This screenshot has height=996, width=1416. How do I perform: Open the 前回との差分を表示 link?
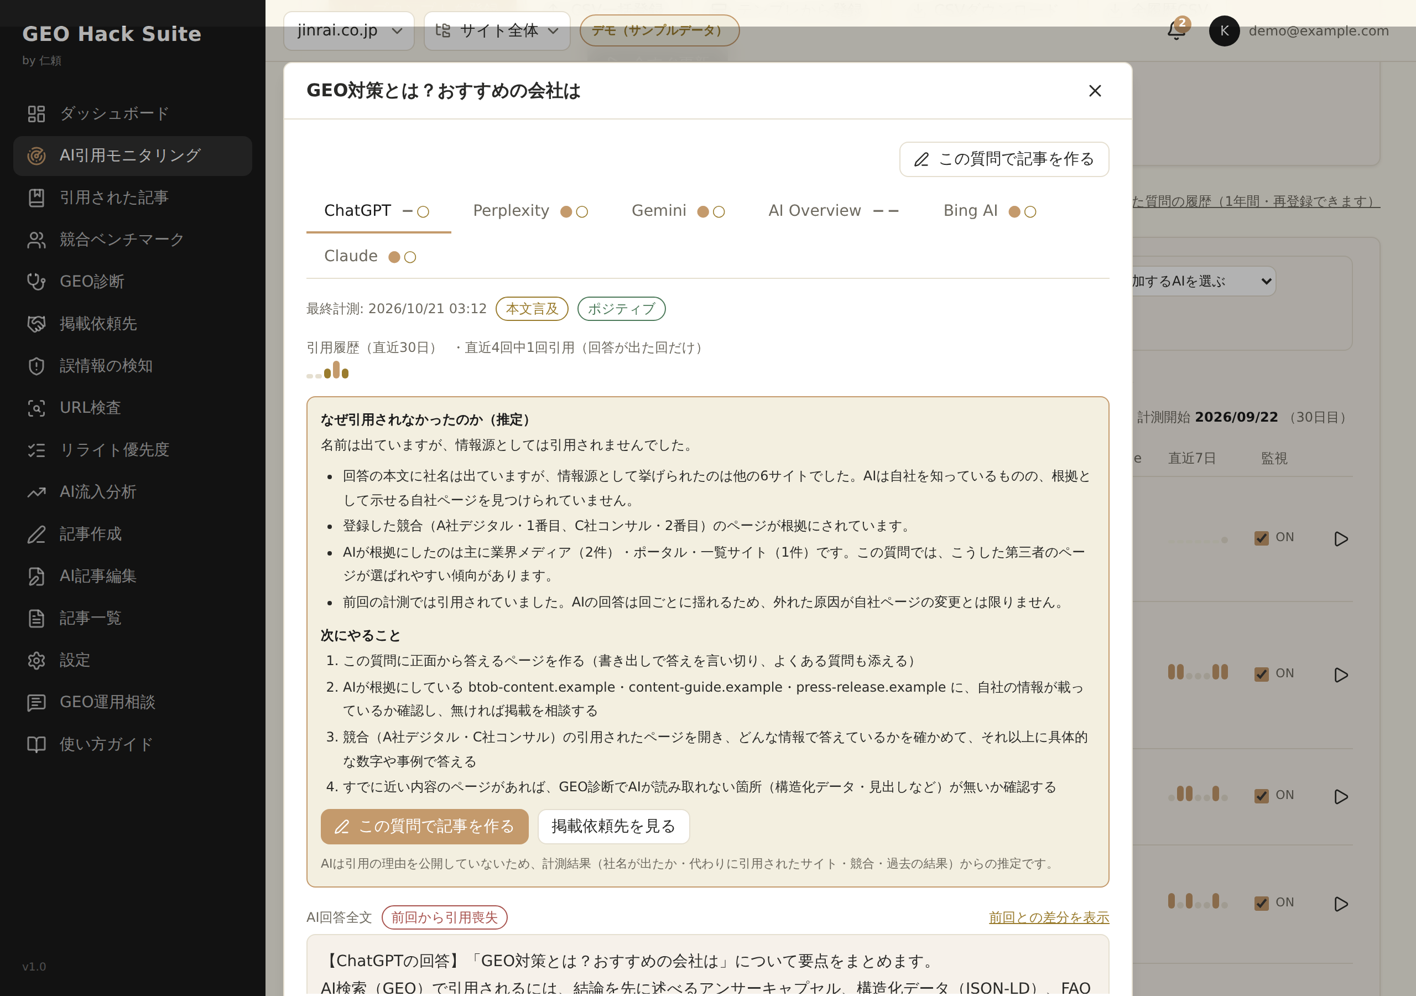[x=1048, y=917]
